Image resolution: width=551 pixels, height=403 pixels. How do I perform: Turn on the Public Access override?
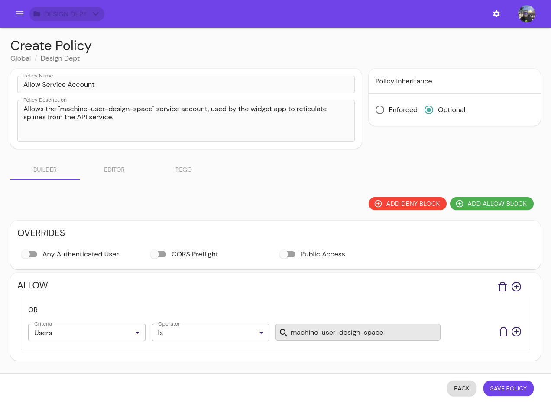288,254
